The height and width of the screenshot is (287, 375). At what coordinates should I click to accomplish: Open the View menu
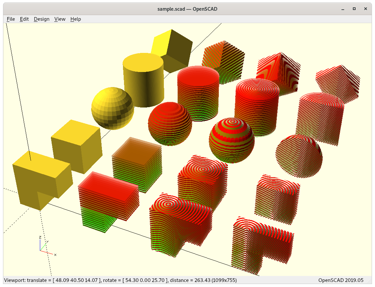coord(60,19)
